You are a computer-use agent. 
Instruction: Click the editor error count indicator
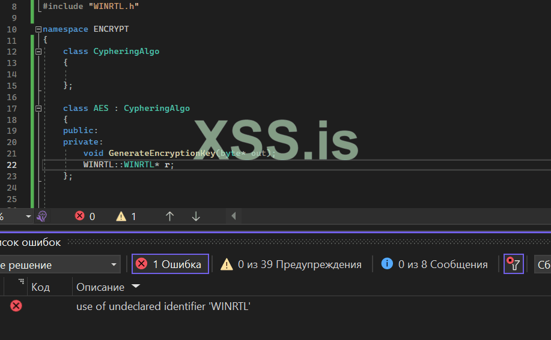(85, 216)
